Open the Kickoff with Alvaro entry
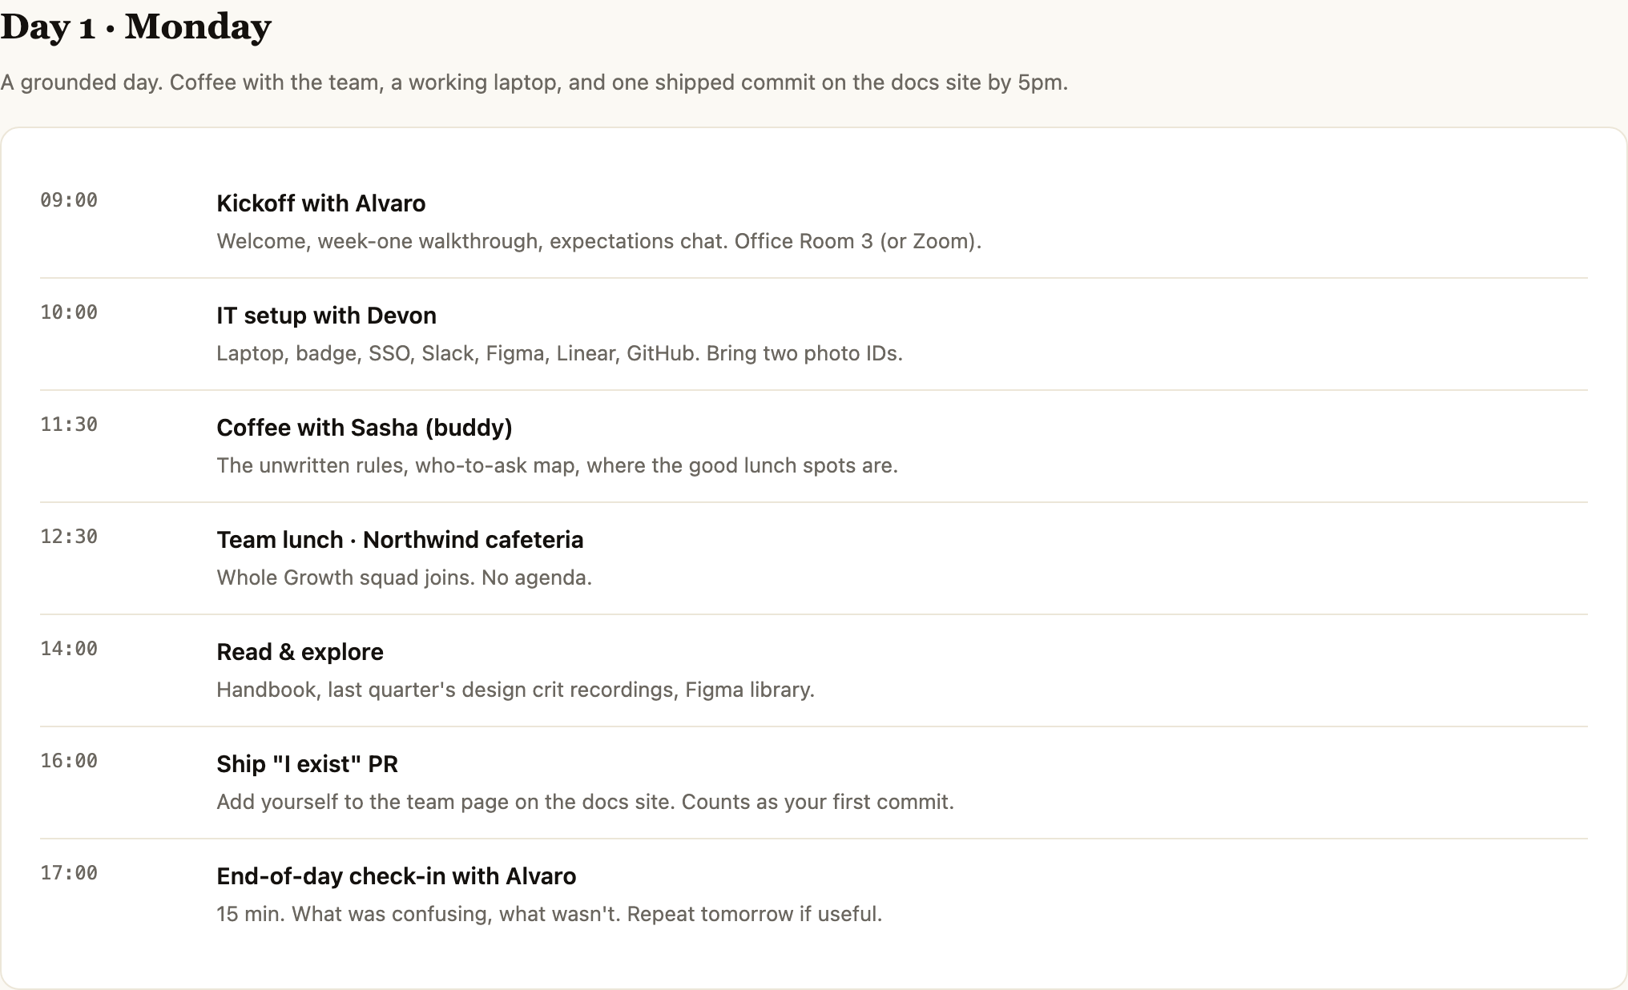This screenshot has height=990, width=1628. (x=320, y=203)
